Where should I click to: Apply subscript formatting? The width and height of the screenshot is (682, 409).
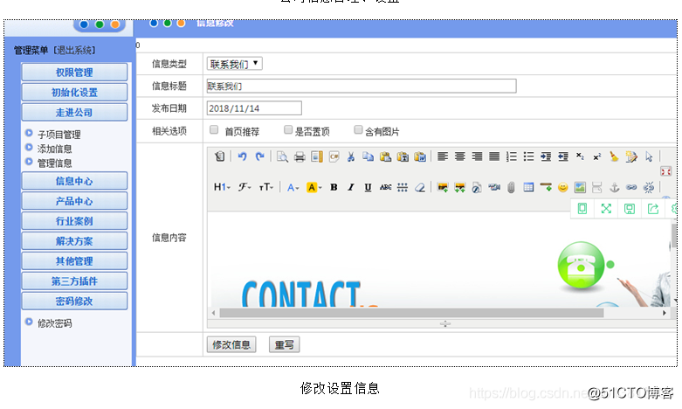580,156
